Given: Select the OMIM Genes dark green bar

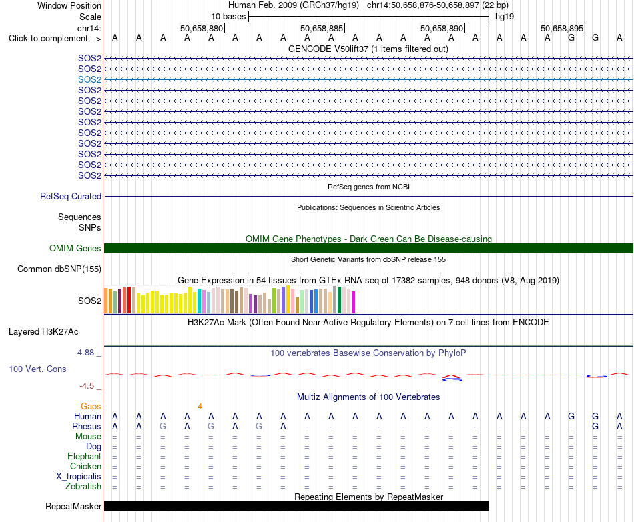Looking at the screenshot, I should [368, 249].
